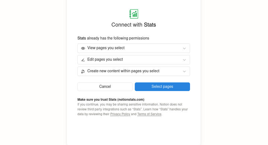This screenshot has width=268, height=145.
Task: Select the "Edit pages you select" label
Action: point(105,59)
